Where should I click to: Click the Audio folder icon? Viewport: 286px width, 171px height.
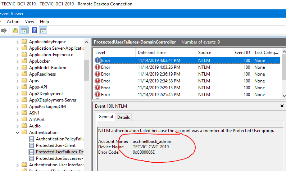pos(24,126)
